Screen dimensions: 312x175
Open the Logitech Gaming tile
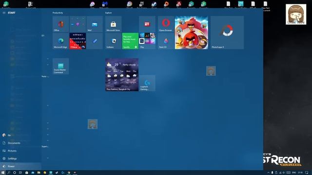(x=147, y=83)
